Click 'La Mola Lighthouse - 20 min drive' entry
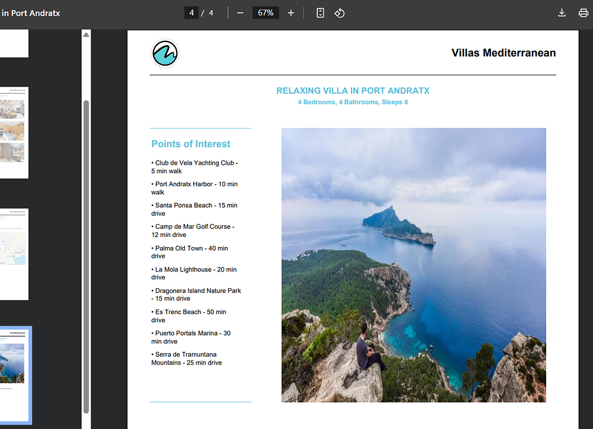This screenshot has width=593, height=429. 194,273
